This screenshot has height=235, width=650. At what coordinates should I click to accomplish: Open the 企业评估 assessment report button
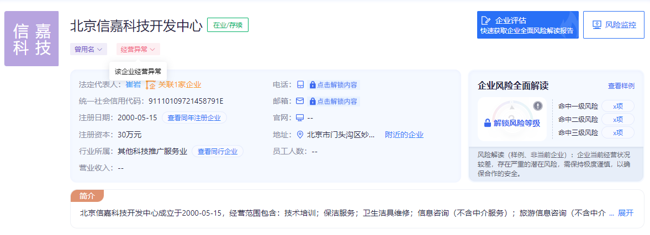tap(527, 25)
